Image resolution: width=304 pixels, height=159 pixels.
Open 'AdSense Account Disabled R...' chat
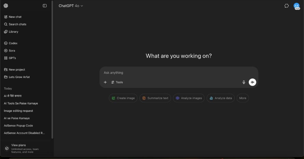coord(24,133)
